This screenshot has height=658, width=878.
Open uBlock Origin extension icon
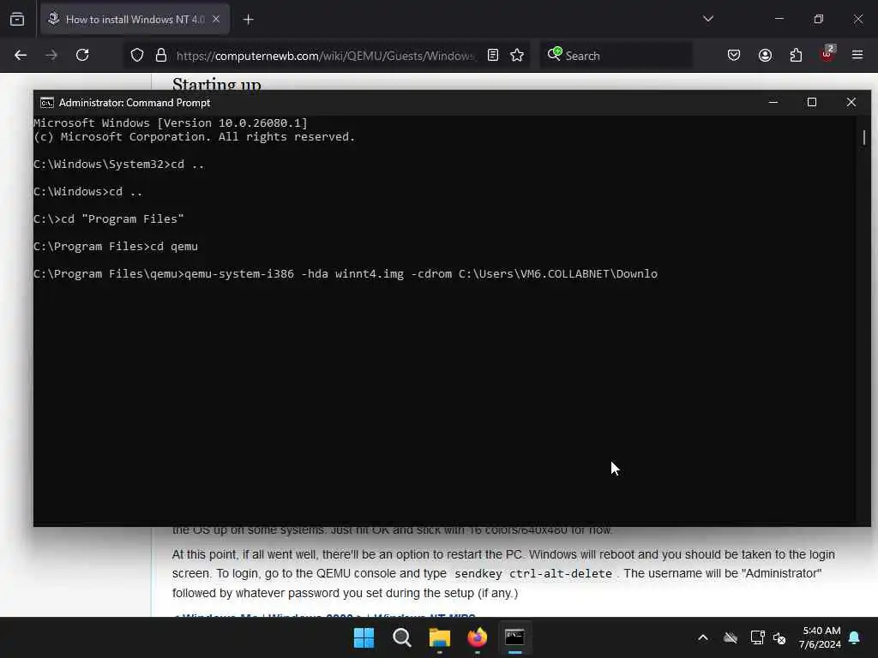827,54
